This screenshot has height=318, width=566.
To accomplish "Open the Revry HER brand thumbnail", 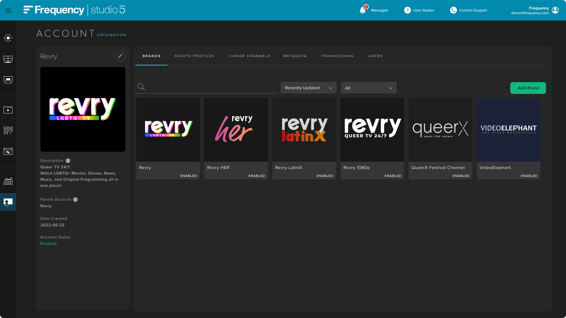I will (x=236, y=130).
